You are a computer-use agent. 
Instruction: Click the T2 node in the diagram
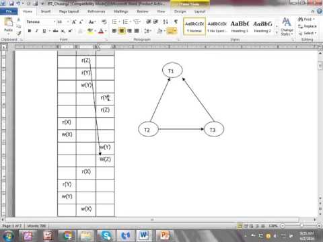pos(148,129)
